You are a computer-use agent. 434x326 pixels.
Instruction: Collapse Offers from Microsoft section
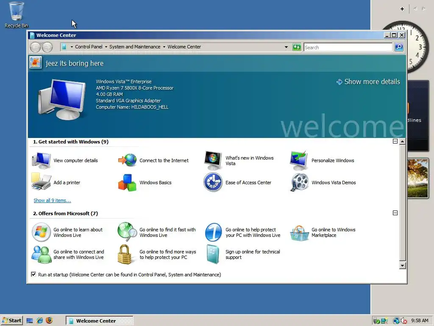[x=395, y=213]
